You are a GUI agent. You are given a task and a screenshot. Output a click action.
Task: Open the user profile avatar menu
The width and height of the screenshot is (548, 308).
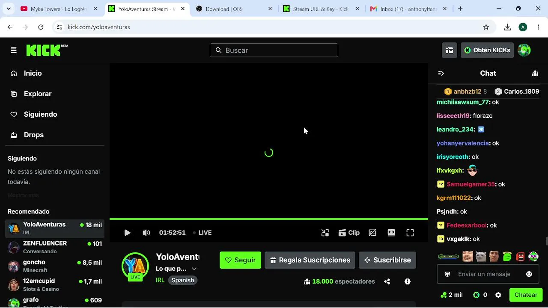[x=524, y=50]
